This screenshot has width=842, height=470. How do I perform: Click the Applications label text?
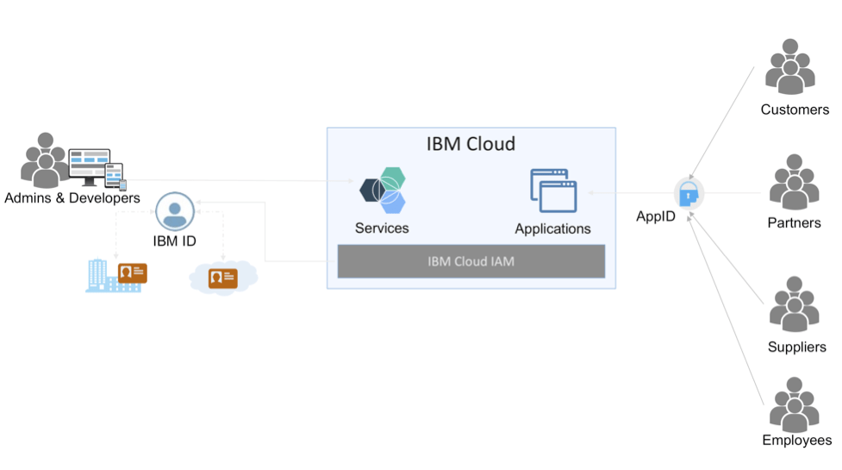click(x=552, y=229)
